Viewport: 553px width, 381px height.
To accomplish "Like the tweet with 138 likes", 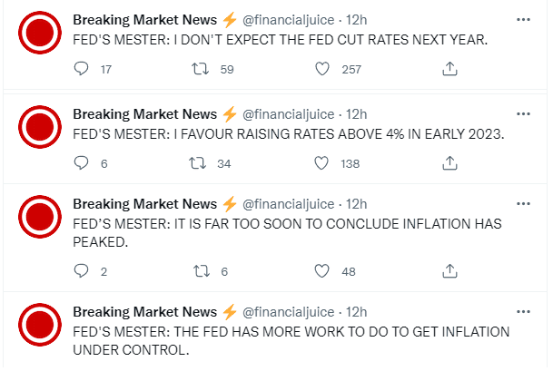I will [321, 163].
